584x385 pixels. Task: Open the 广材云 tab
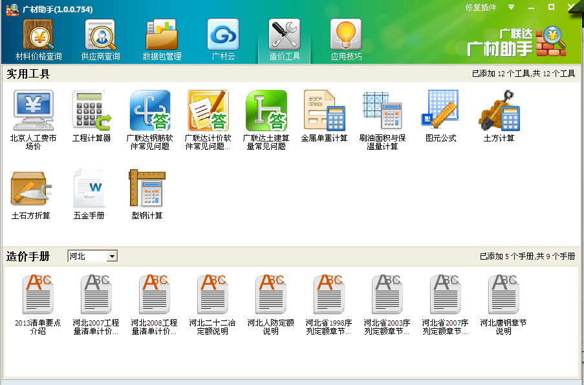pos(223,40)
